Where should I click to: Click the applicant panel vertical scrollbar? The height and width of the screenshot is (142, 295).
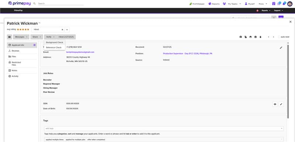pos(288,82)
